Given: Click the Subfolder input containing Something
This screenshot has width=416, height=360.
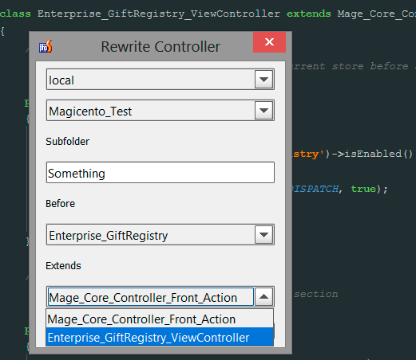Looking at the screenshot, I should [x=160, y=173].
